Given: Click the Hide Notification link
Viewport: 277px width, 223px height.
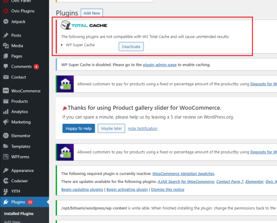Looking at the screenshot, I should point(143,128).
